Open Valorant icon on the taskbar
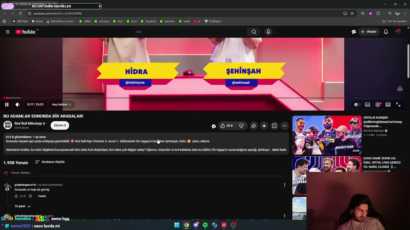Screen dimensions: 410x230 (224, 225)
